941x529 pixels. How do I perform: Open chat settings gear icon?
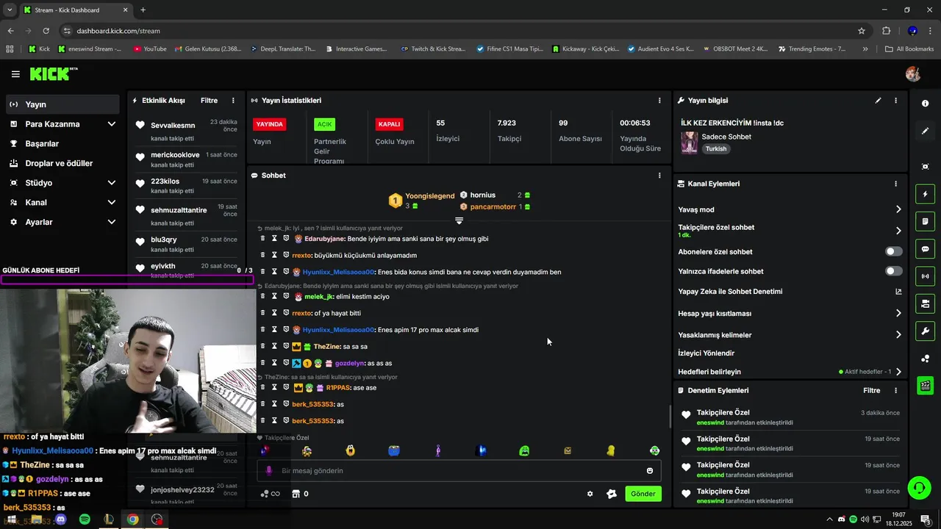tap(590, 494)
